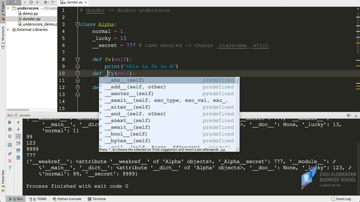Print the console output with the printer icon
360x202 pixels.
point(19,150)
